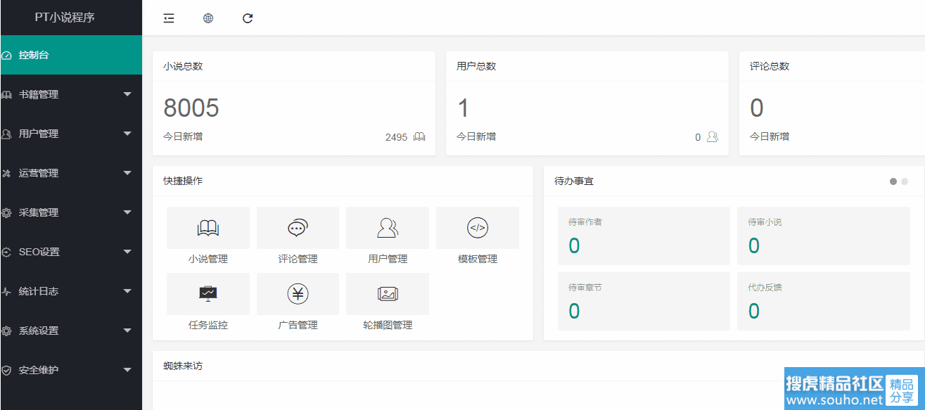Click the 待审小说 count card

[x=823, y=236]
